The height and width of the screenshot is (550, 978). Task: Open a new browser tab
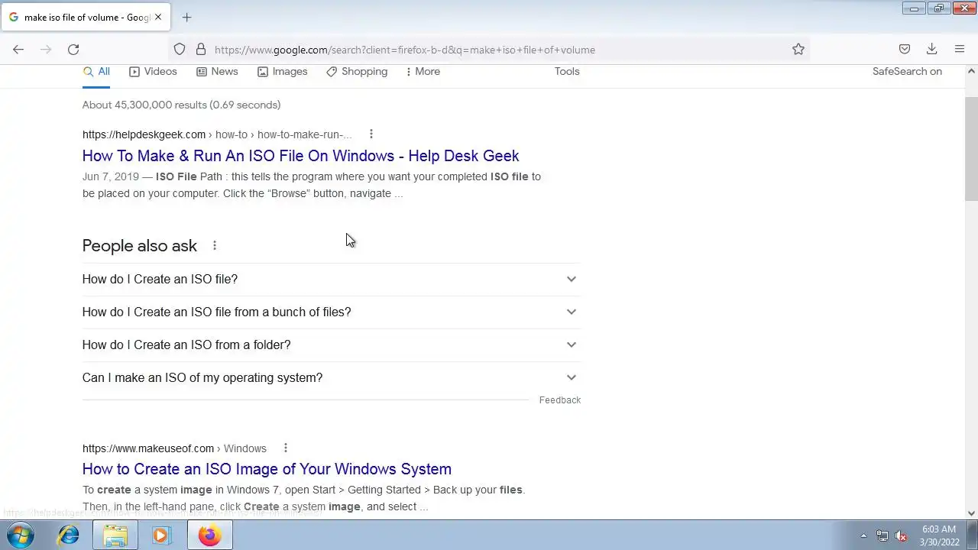(x=186, y=17)
